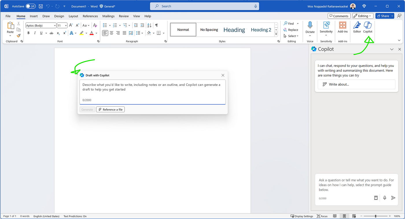The height and width of the screenshot is (219, 405).
Task: Click the Reference a file button
Action: click(x=110, y=110)
